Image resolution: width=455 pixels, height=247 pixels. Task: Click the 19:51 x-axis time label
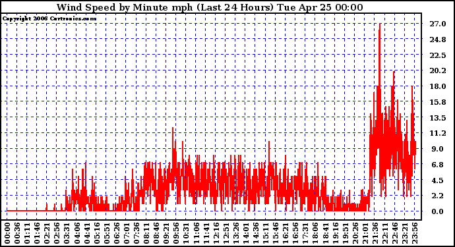(x=346, y=233)
